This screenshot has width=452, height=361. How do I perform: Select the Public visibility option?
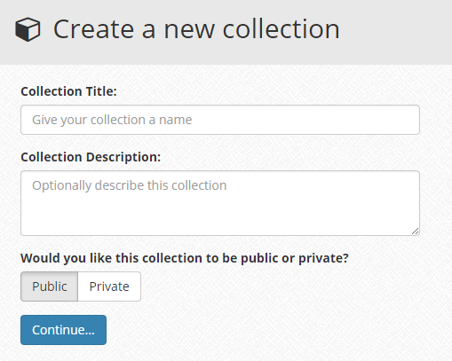(x=50, y=286)
